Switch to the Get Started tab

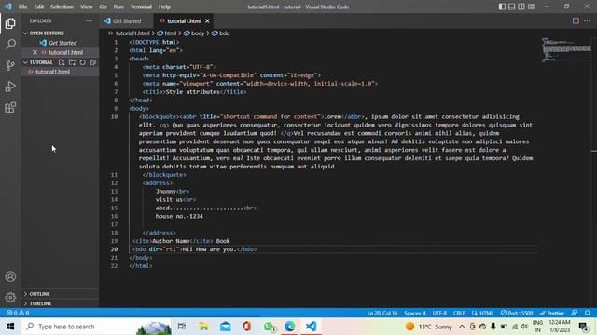[x=127, y=20]
